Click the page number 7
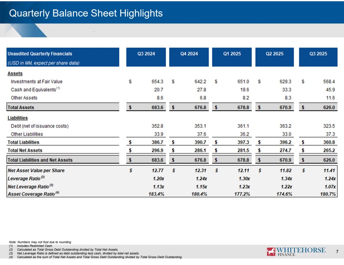This screenshot has height=265, width=344. (x=337, y=252)
